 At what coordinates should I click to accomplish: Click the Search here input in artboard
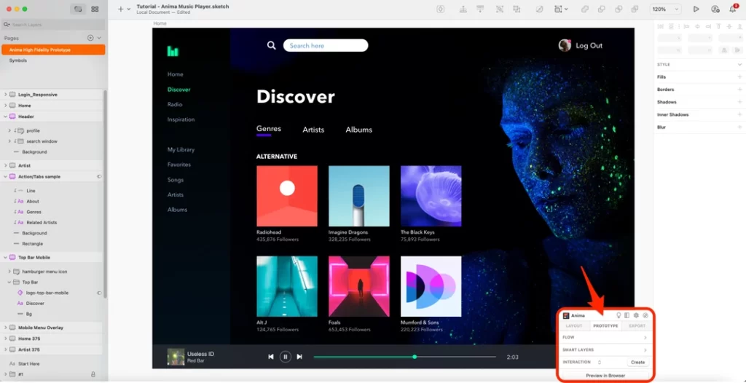(x=326, y=45)
